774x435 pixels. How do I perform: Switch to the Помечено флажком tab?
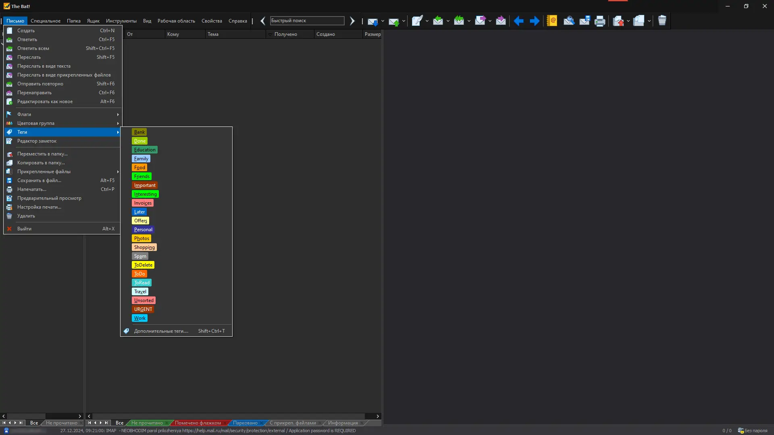pyautogui.click(x=198, y=423)
